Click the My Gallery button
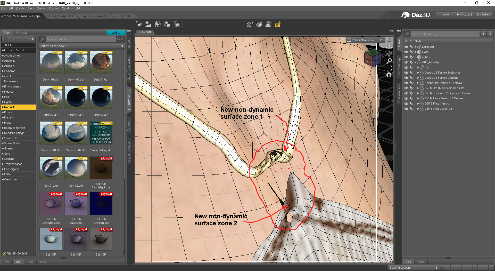The image size is (495, 271). pos(484,14)
